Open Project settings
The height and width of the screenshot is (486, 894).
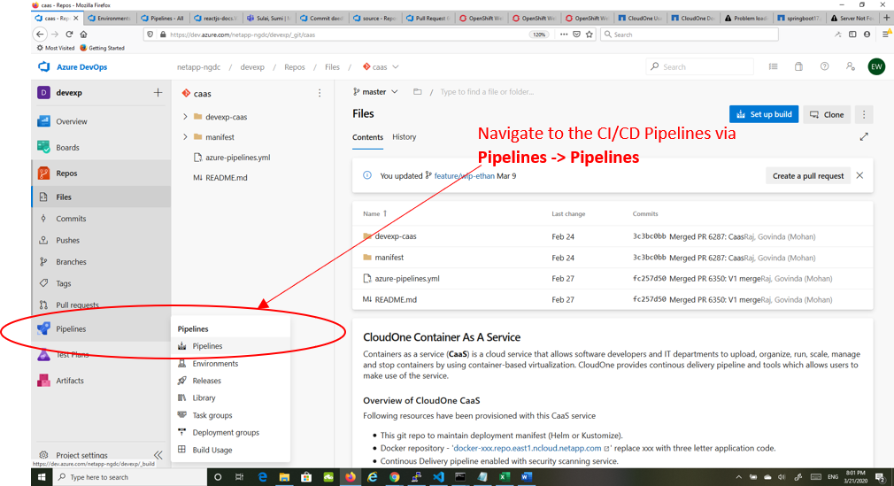pyautogui.click(x=81, y=455)
